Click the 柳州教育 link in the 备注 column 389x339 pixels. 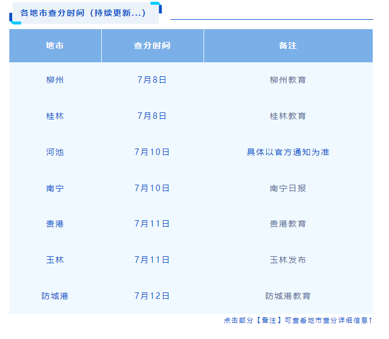coord(288,80)
